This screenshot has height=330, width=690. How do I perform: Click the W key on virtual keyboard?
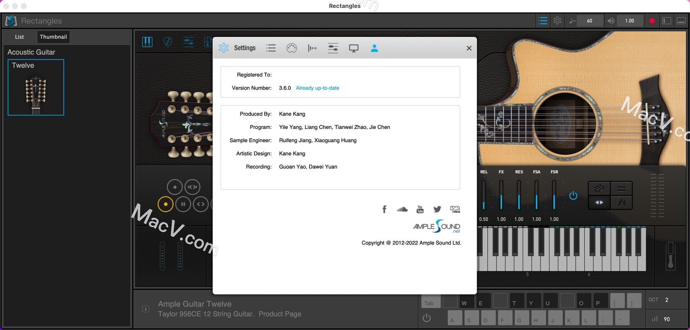pyautogui.click(x=466, y=301)
